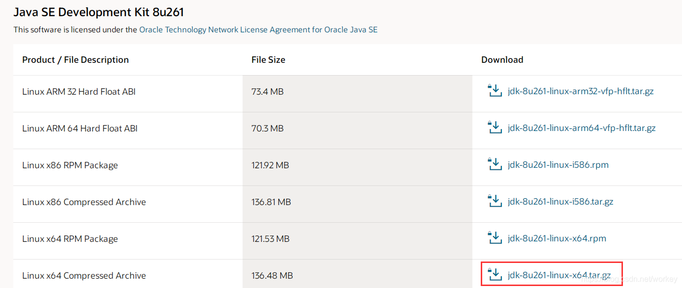Image resolution: width=682 pixels, height=288 pixels.
Task: Download jdk-8u261-linux-arm64-vfp-hflt.tar.gz
Action: coord(582,128)
